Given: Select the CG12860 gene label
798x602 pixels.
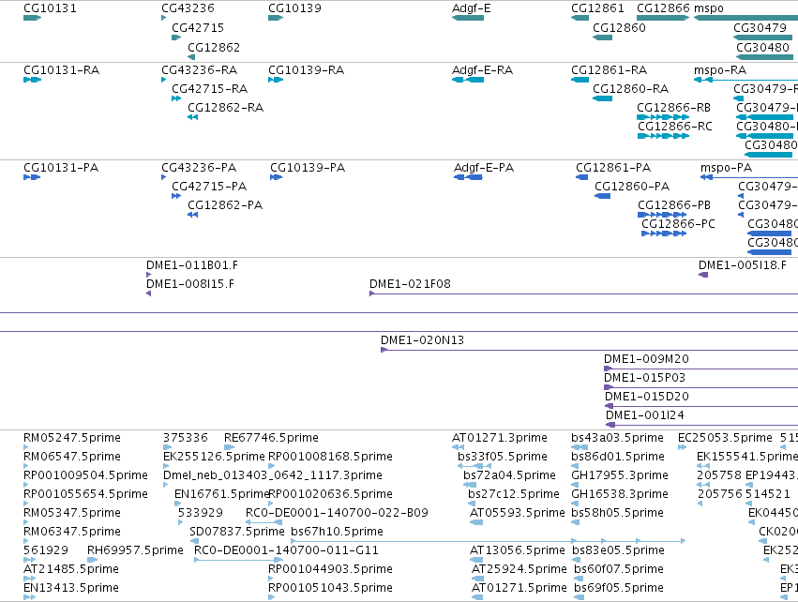Looking at the screenshot, I should 619,27.
